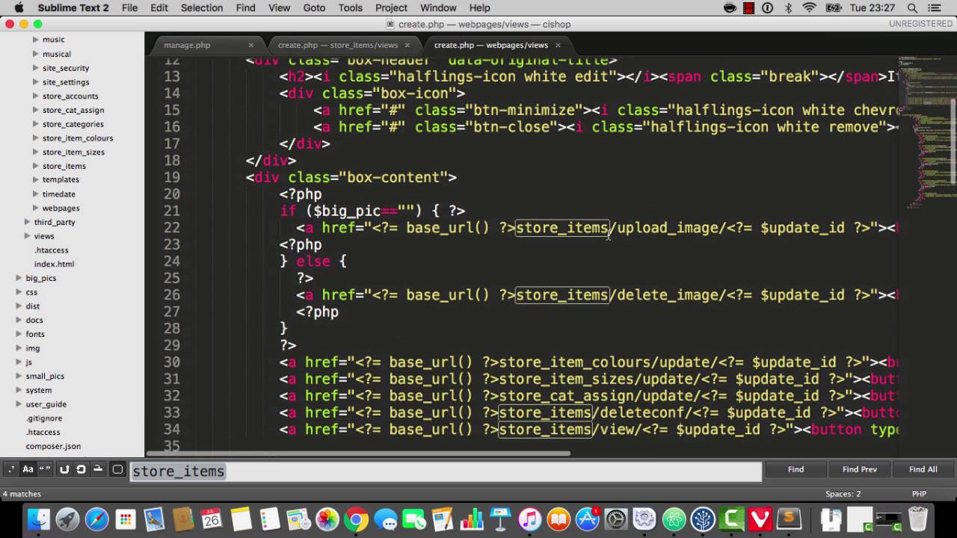Toggle regular expression search option
The image size is (957, 538).
point(10,469)
